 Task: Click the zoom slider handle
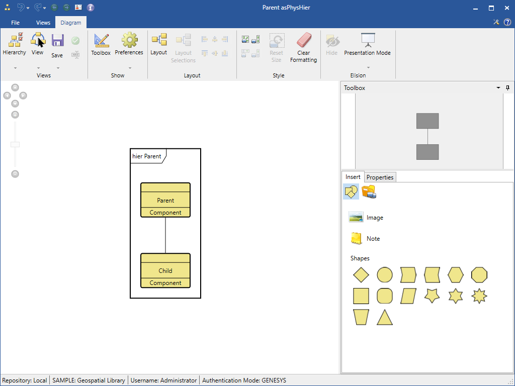click(15, 145)
